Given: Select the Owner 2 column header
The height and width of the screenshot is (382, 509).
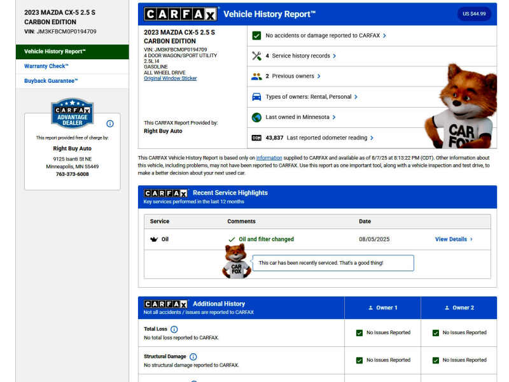Looking at the screenshot, I should point(459,308).
